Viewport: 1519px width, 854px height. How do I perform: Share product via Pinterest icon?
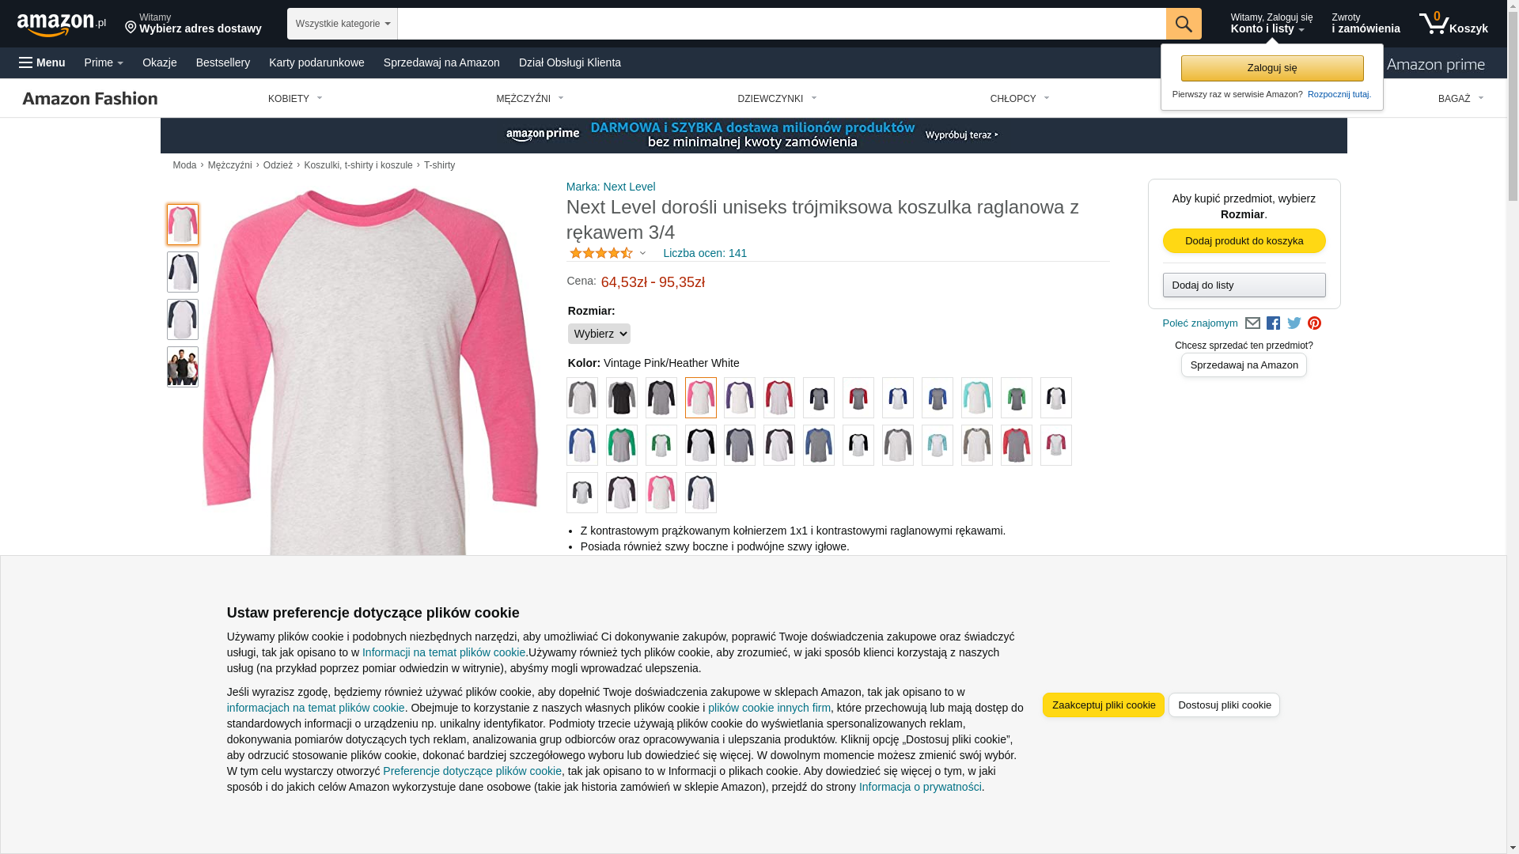tap(1314, 323)
